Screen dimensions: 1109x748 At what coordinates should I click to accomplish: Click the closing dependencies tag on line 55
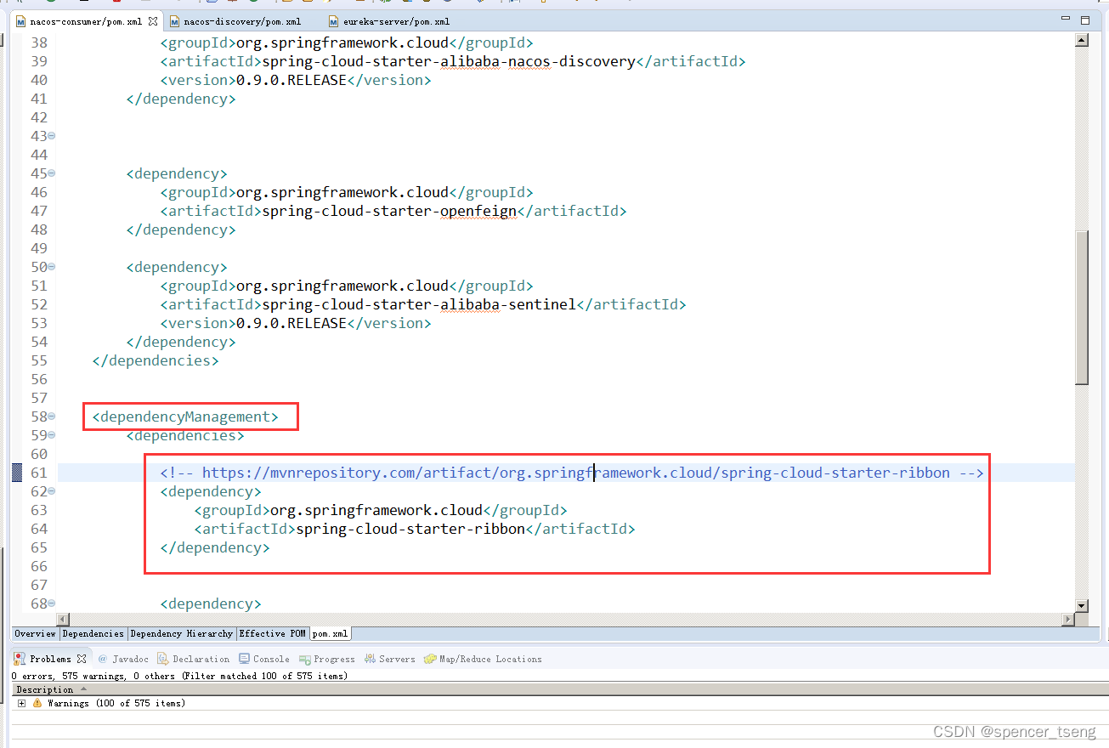click(156, 360)
